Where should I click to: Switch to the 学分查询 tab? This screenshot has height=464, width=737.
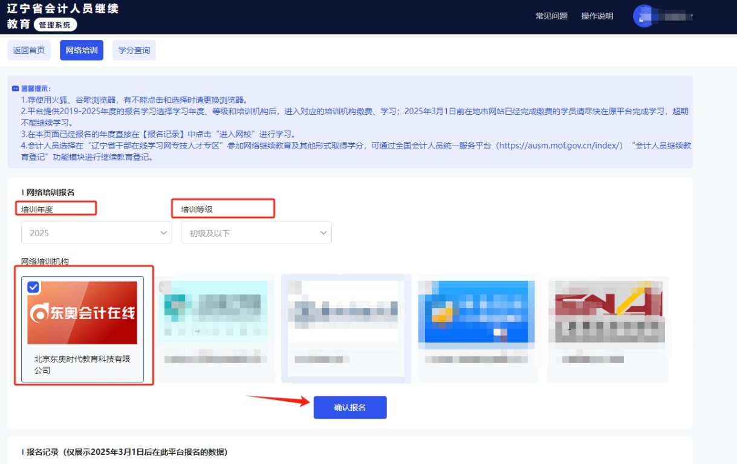[x=134, y=50]
